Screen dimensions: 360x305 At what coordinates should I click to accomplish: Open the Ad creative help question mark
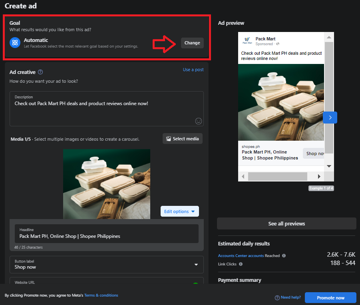pyautogui.click(x=40, y=72)
